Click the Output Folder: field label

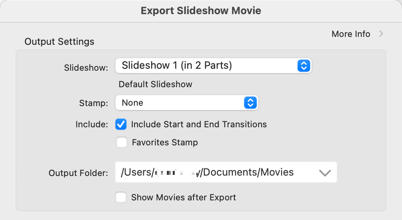pyautogui.click(x=78, y=173)
